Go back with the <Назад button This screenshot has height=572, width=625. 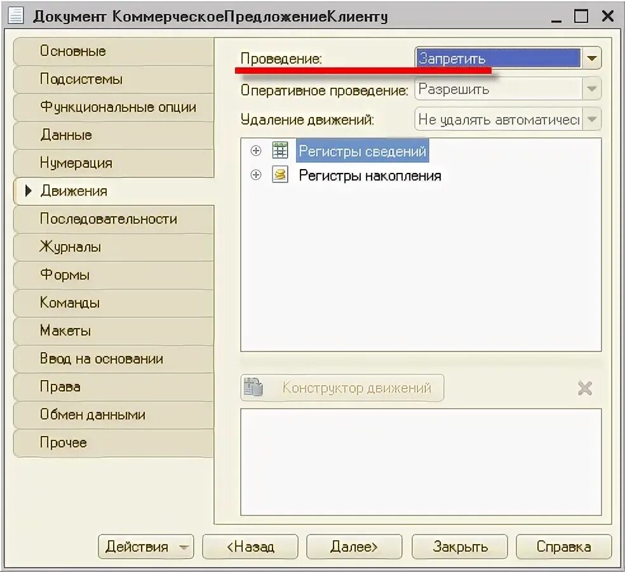tap(250, 547)
